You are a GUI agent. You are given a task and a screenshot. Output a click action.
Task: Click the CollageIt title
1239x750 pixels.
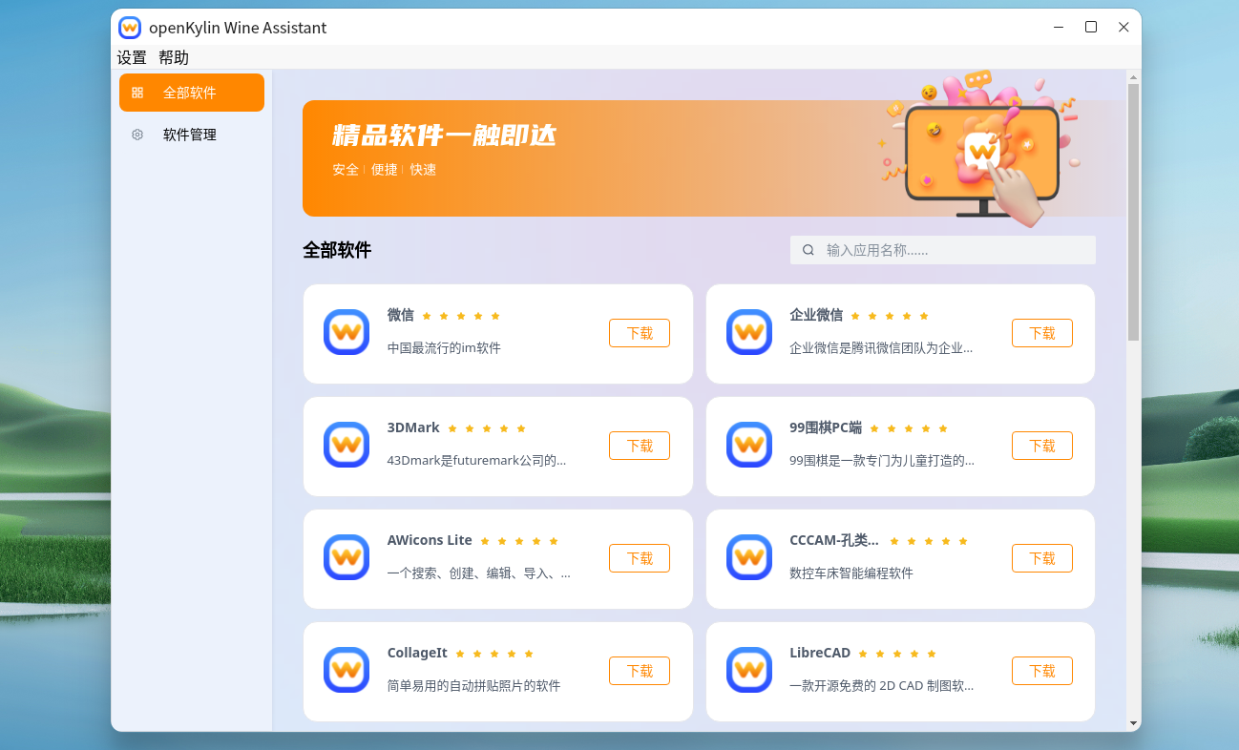coord(417,653)
